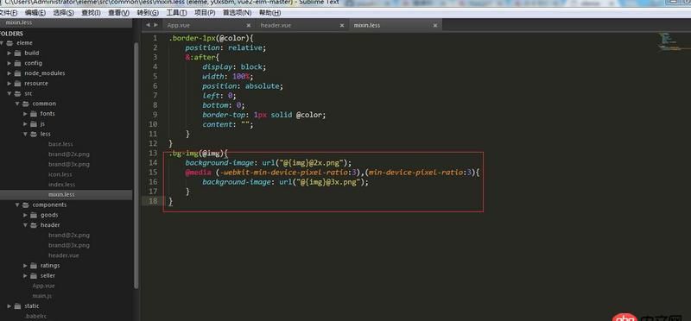
Task: Collapse the less folder arrow
Action: (26, 134)
